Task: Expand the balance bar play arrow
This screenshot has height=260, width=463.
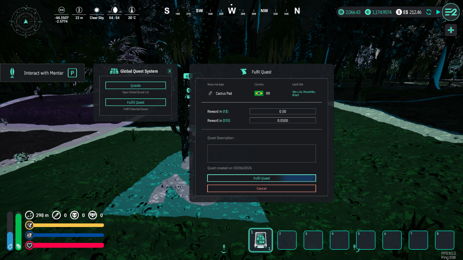Action: click(x=438, y=12)
